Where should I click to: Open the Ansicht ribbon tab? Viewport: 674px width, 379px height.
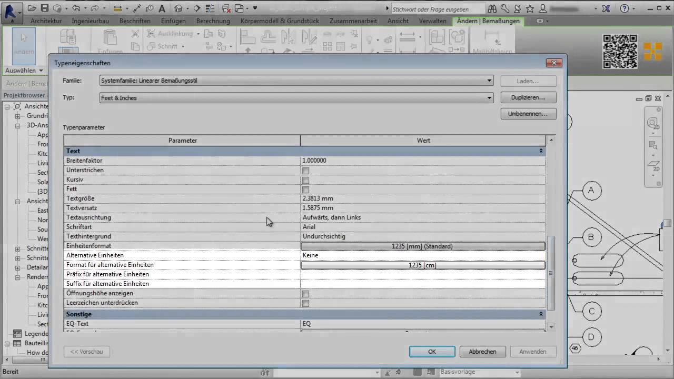coord(398,21)
